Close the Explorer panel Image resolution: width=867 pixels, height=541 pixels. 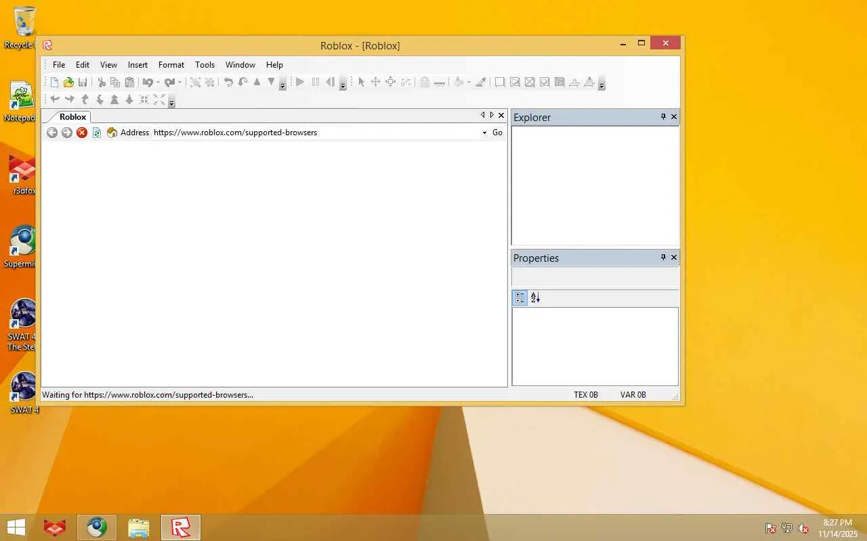click(674, 116)
